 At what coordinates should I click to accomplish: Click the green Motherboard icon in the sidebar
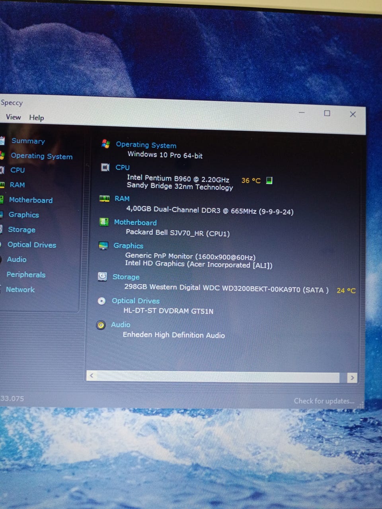coord(2,200)
